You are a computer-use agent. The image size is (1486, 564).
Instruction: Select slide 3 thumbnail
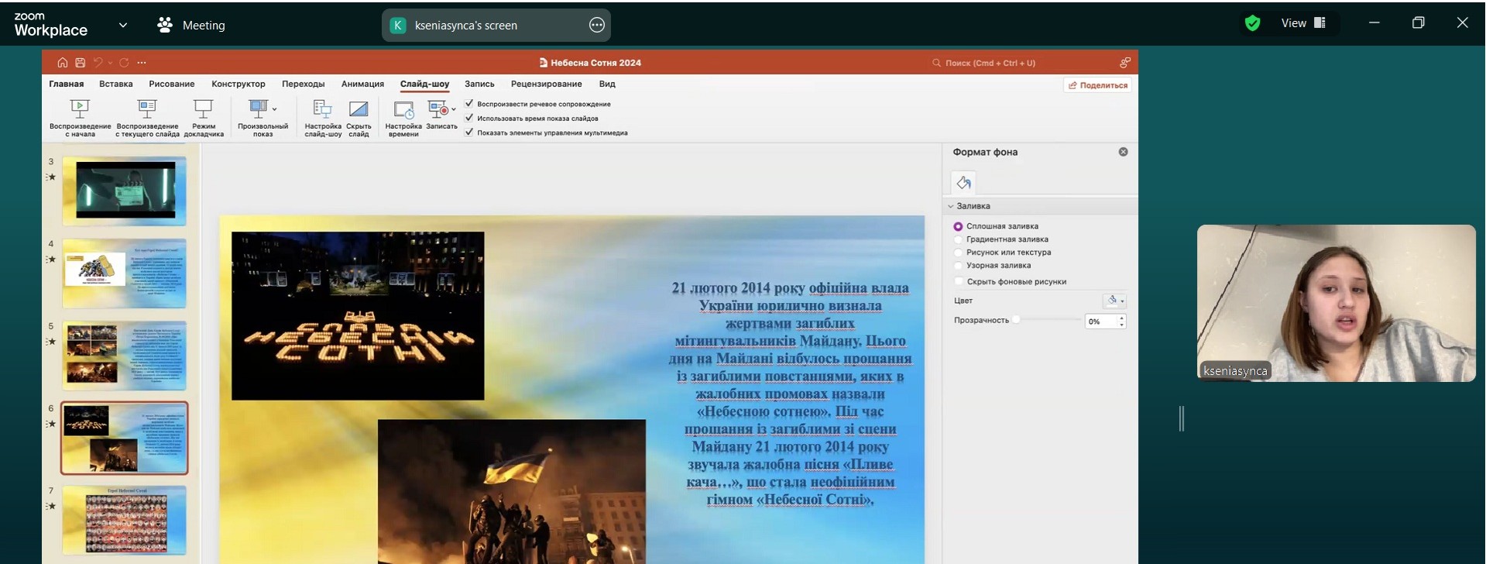(125, 190)
